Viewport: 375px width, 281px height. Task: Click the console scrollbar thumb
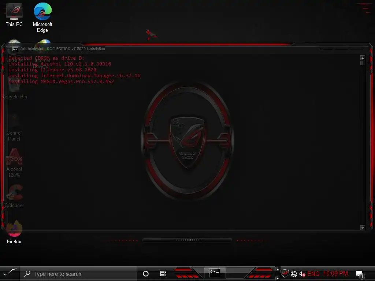click(363, 63)
